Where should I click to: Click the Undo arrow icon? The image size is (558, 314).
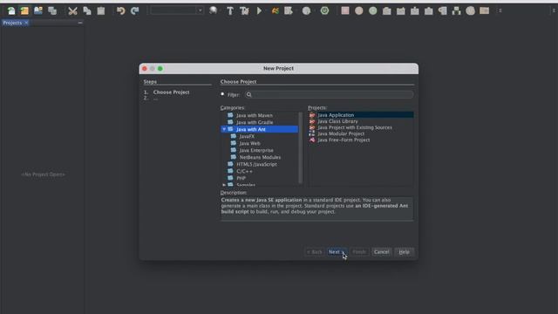(x=120, y=11)
